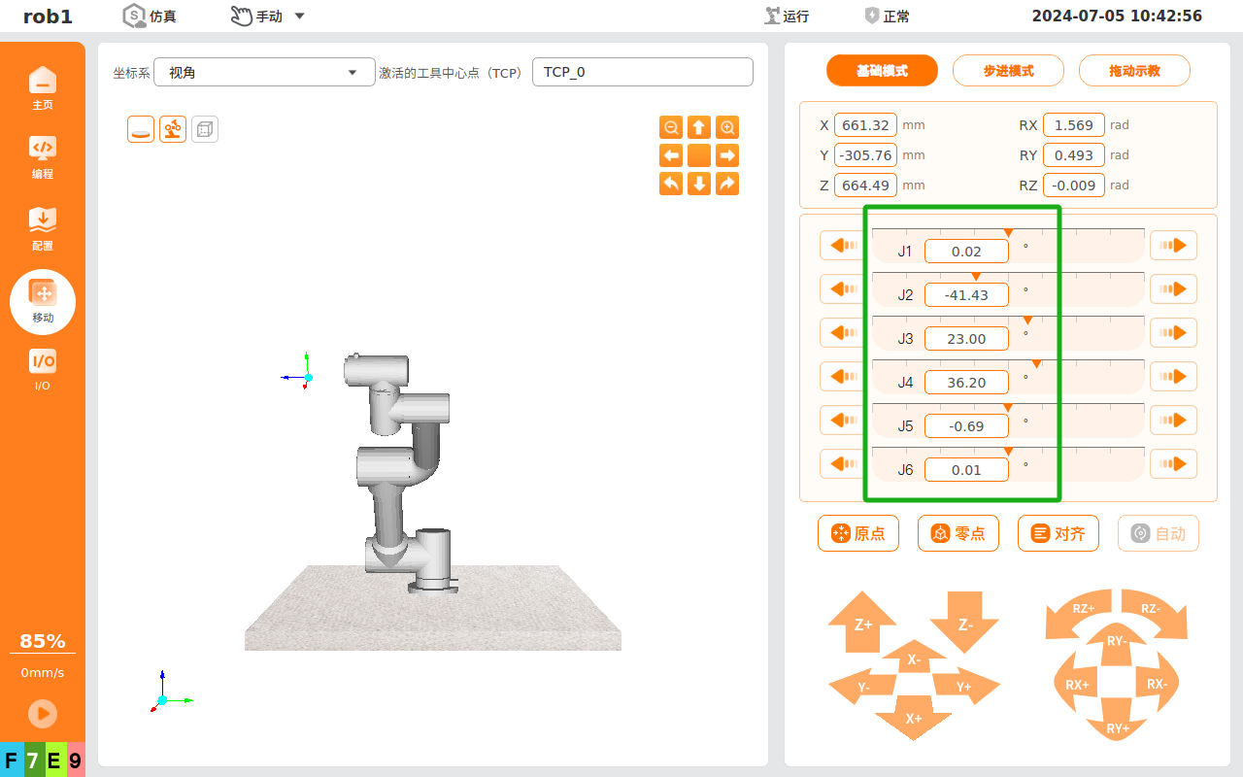Click the J6 angle value field

click(966, 470)
